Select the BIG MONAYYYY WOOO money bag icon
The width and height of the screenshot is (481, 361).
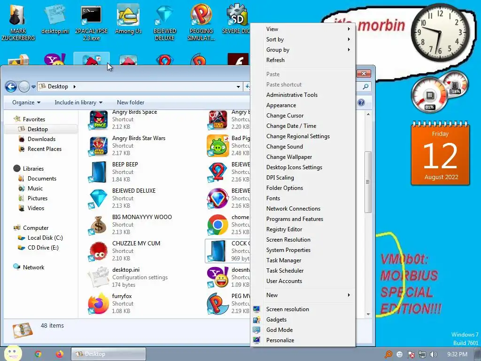click(98, 225)
